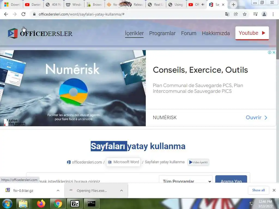Open the Hakkımızda page
This screenshot has width=279, height=209.
pyautogui.click(x=216, y=33)
